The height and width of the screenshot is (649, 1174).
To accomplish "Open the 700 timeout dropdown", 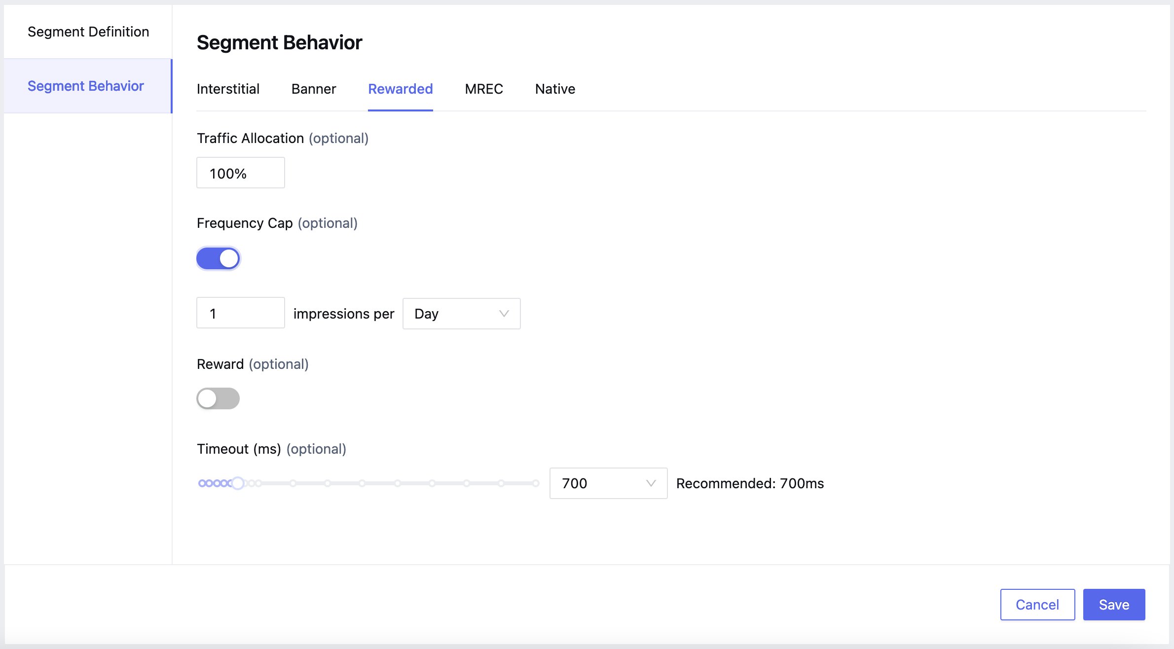I will [609, 483].
